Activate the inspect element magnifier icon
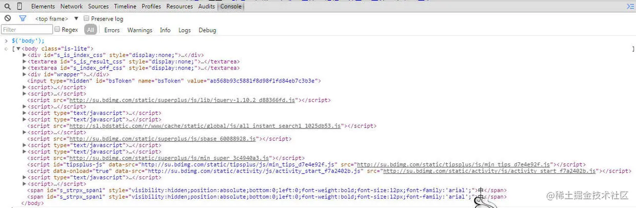This screenshot has height=208, width=636. coord(8,7)
